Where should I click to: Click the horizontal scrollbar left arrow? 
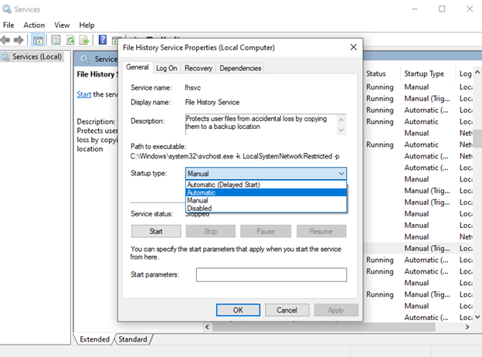207,327
